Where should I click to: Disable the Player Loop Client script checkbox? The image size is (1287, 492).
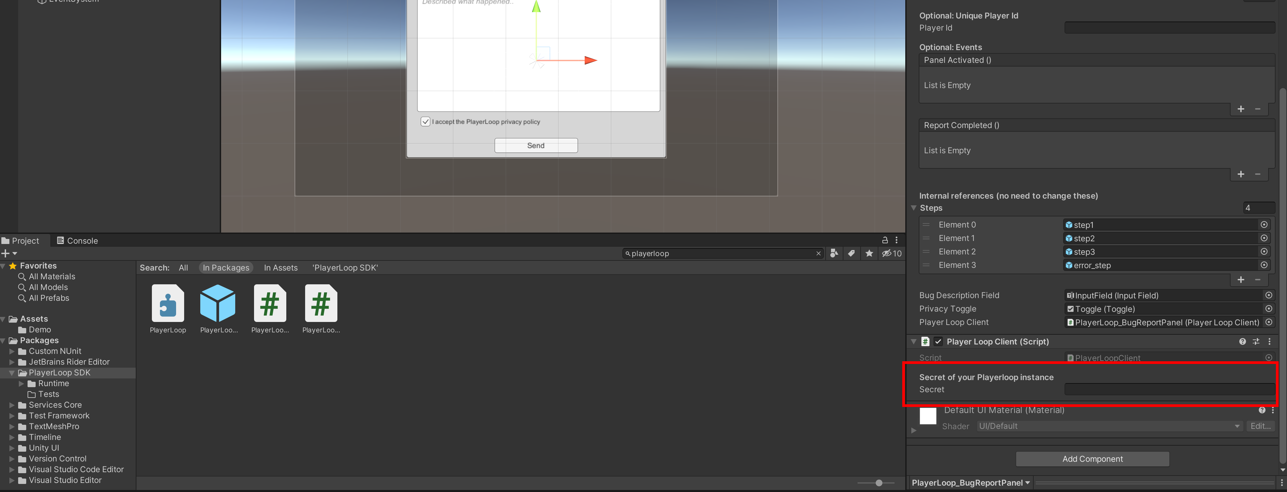(938, 342)
